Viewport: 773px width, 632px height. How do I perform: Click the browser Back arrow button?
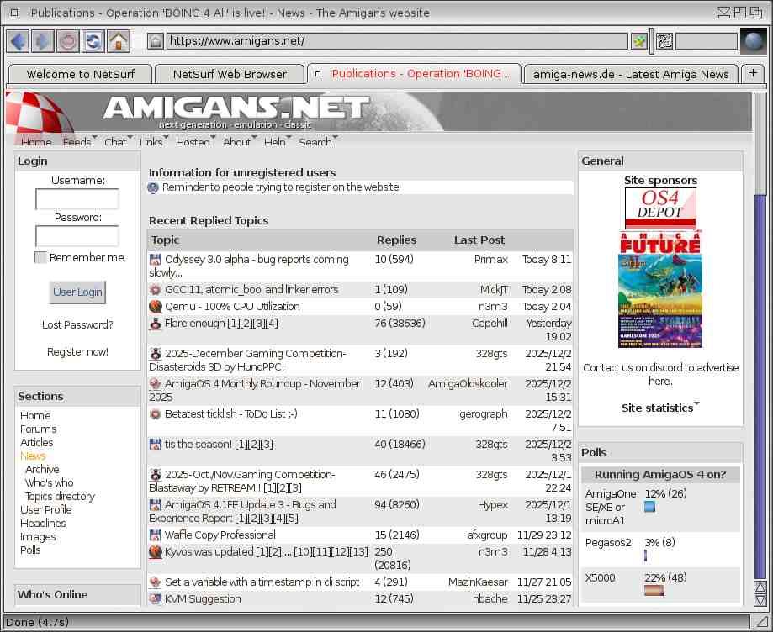pos(18,41)
